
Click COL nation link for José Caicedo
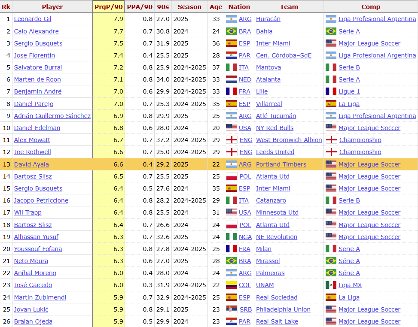(x=245, y=285)
